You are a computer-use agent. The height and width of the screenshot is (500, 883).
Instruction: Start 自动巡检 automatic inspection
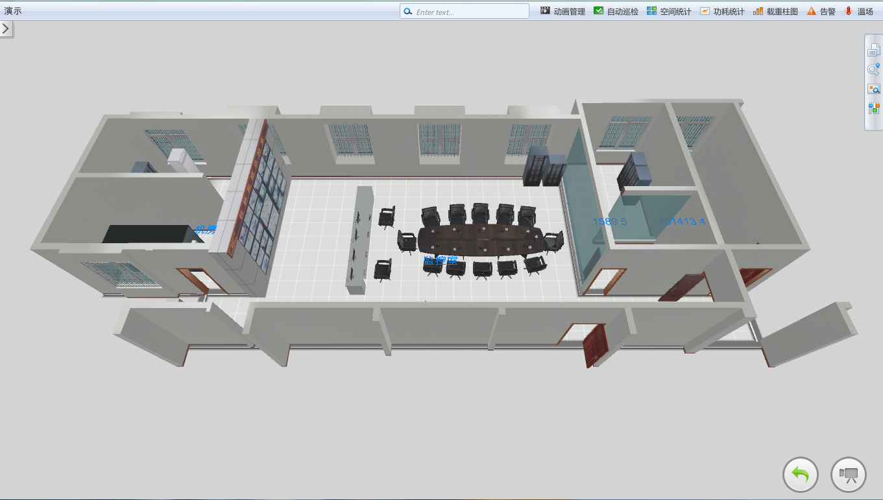point(616,12)
